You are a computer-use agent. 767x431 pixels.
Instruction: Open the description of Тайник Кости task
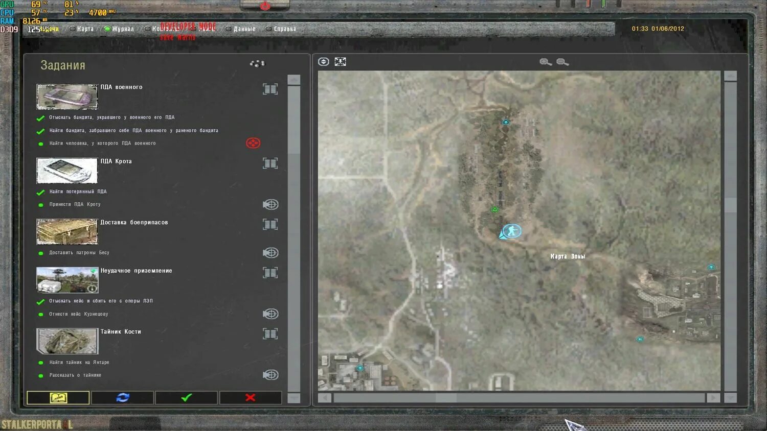[270, 334]
